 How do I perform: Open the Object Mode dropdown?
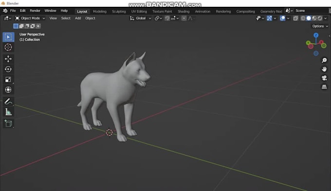click(30, 18)
